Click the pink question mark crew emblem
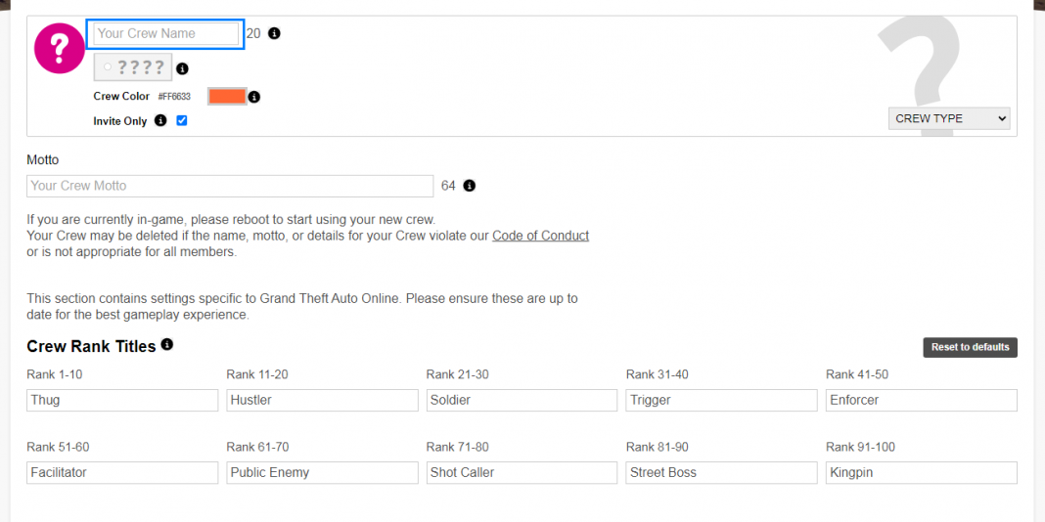1045x522 pixels. [x=60, y=47]
